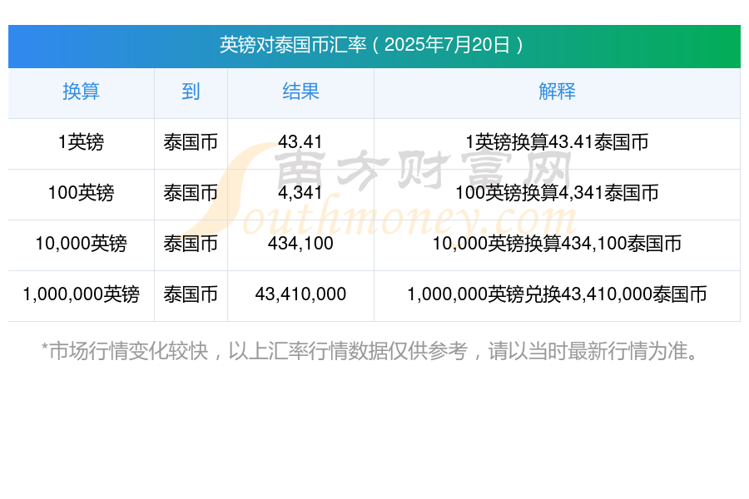The width and height of the screenshot is (749, 499).
Task: Click 泰国币 in the 100英镑 row
Action: pos(191,193)
